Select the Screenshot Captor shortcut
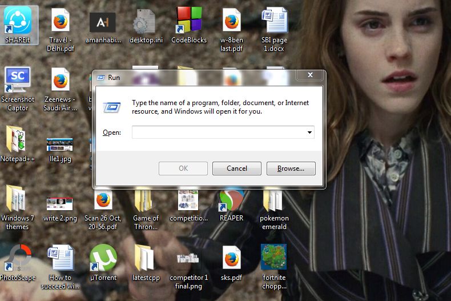The width and height of the screenshot is (451, 301). (18, 89)
